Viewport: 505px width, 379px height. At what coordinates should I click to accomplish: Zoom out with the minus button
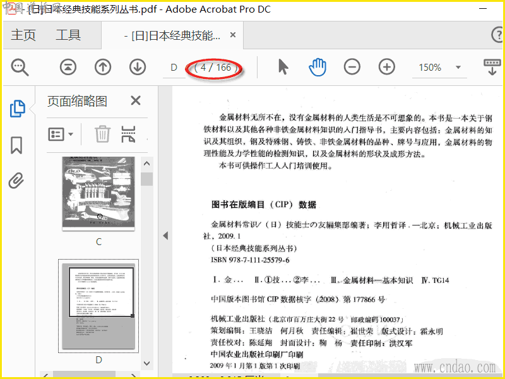[352, 67]
